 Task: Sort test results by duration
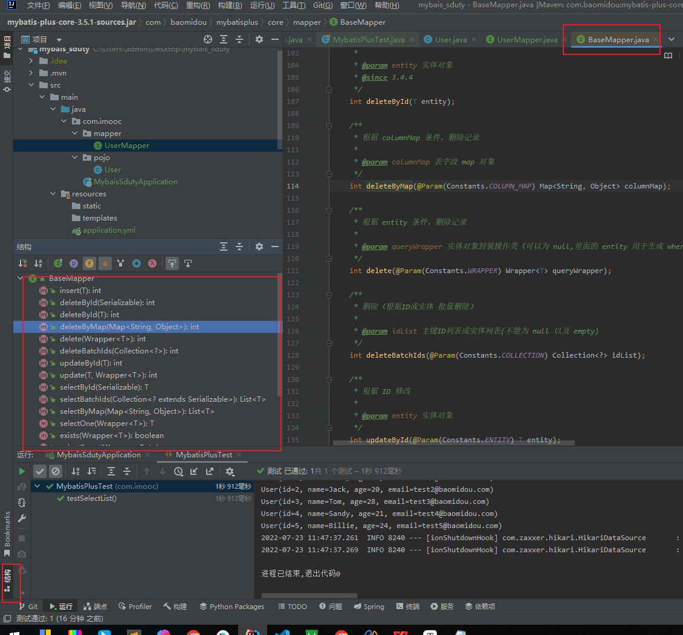(91, 471)
